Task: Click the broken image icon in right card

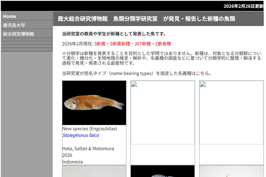Action: 202,84
